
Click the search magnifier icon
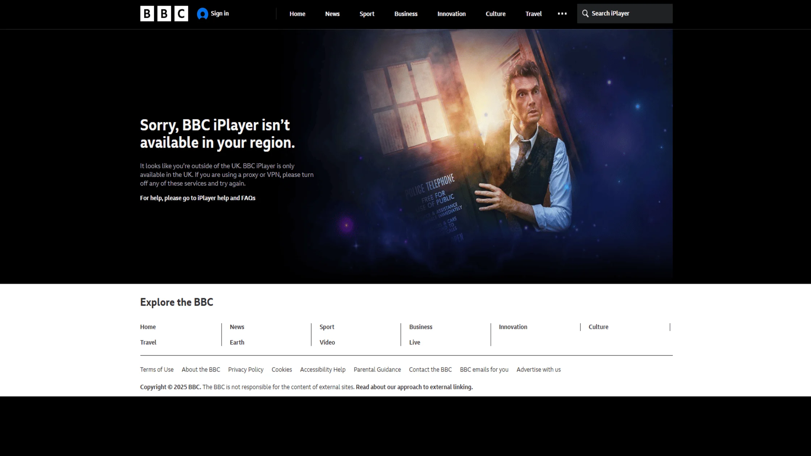[x=585, y=13]
